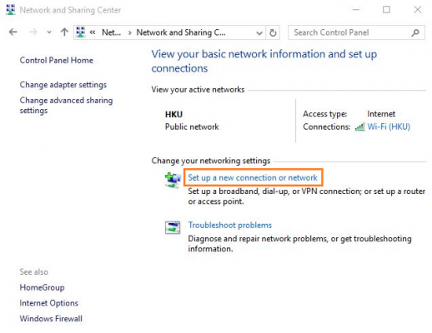Click the search magnifier icon
The height and width of the screenshot is (333, 432).
click(415, 32)
